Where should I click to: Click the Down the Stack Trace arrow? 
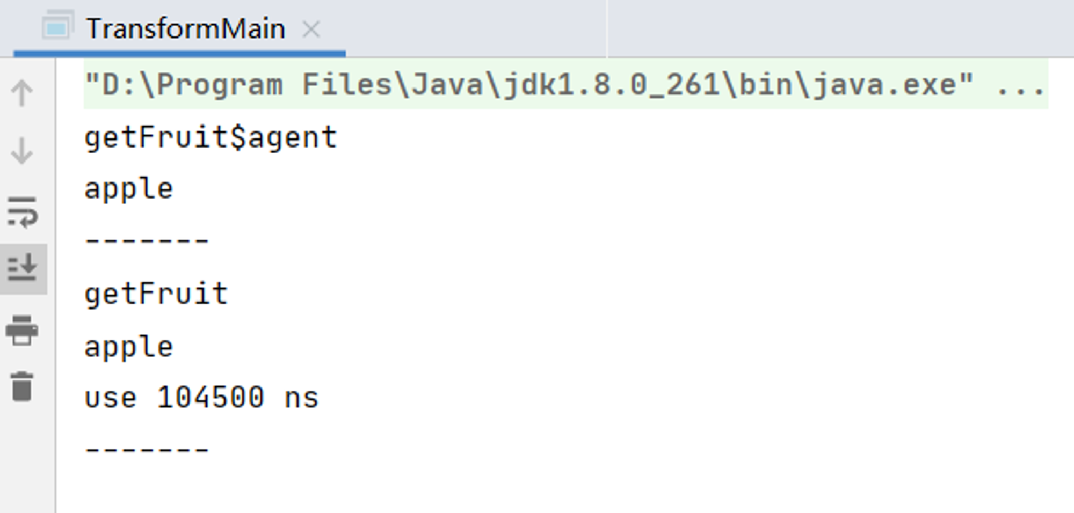tap(22, 151)
